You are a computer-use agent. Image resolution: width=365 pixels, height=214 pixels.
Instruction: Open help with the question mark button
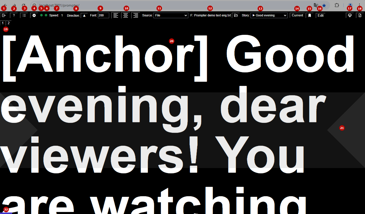tap(14, 15)
